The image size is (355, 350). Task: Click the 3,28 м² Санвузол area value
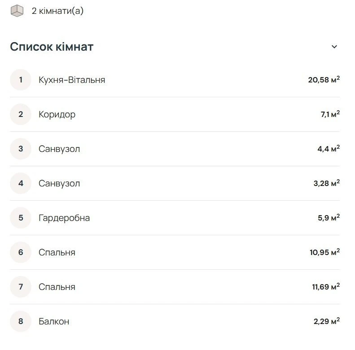coord(326,183)
